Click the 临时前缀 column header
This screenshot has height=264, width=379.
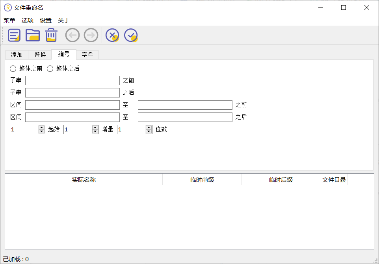click(202, 180)
